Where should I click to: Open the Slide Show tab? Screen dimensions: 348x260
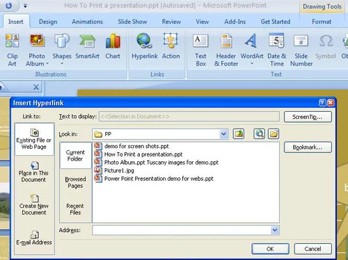point(132,21)
